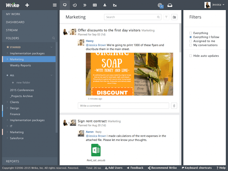The height and width of the screenshot is (171, 228).
Task: Click the Keyboard shortcuts link
Action: tap(197, 168)
